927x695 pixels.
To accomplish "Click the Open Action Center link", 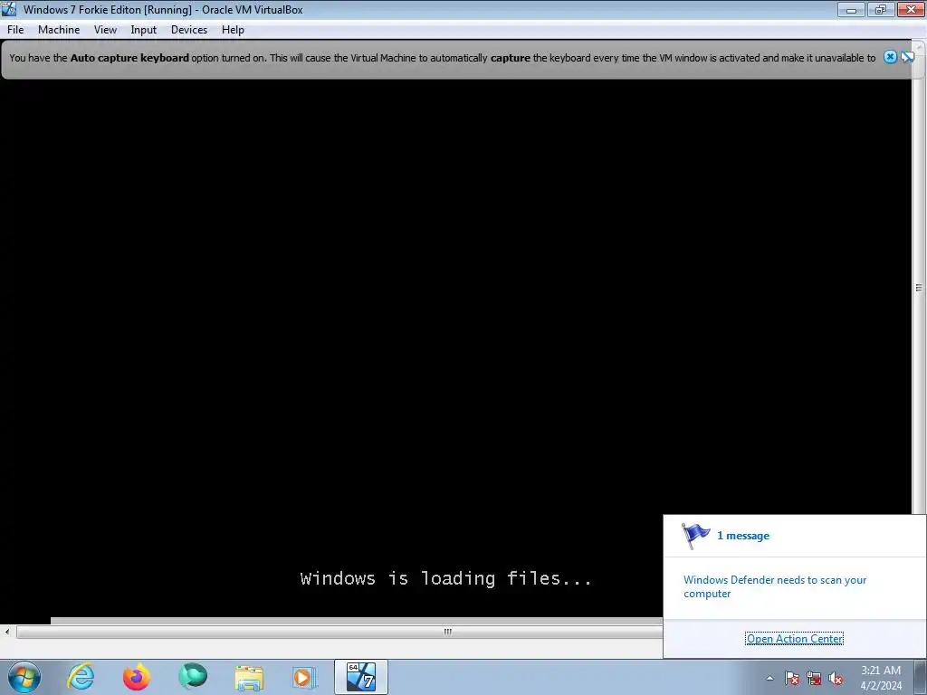I will (x=795, y=638).
